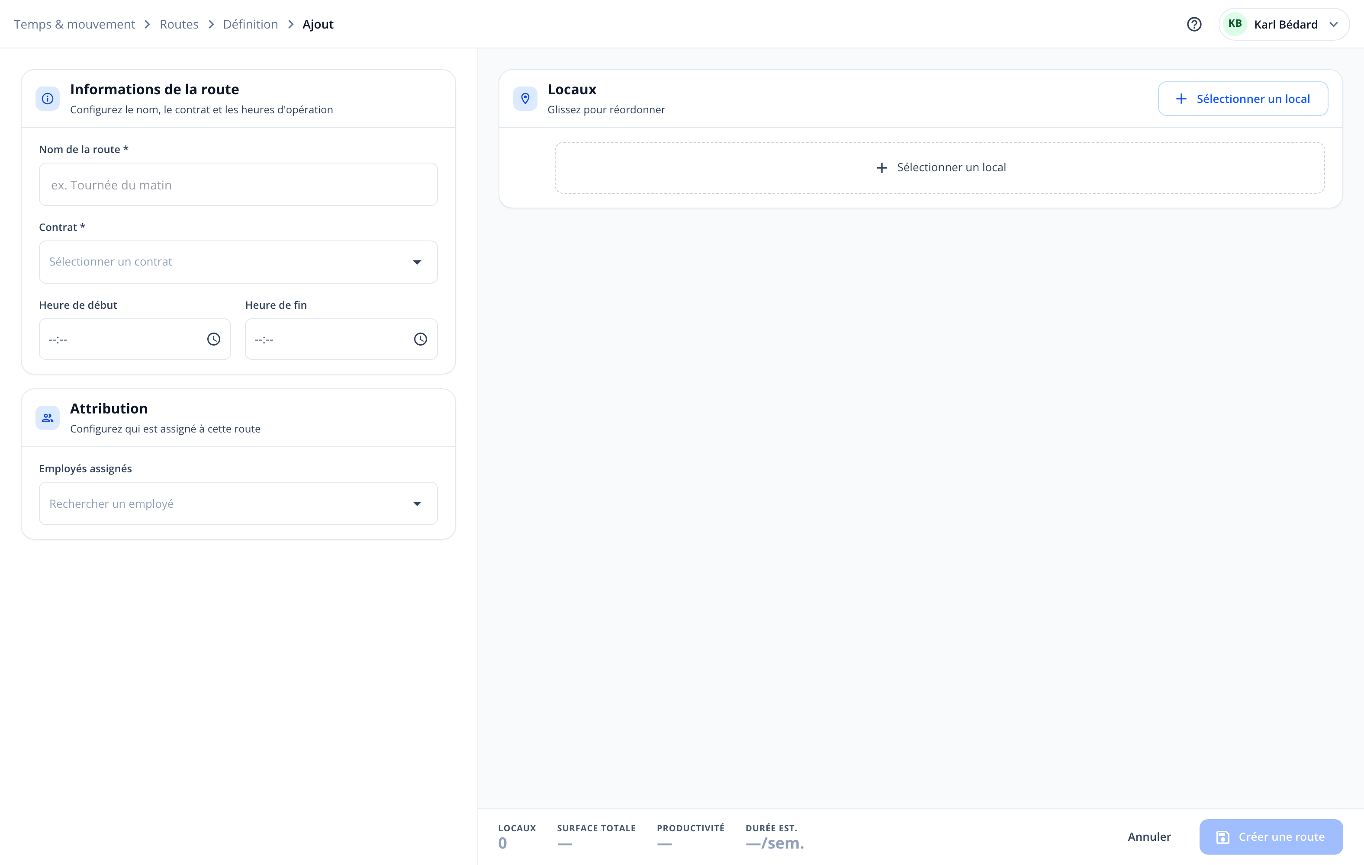Click the LOCAUX count value 0
Image resolution: width=1364 pixels, height=865 pixels.
pyautogui.click(x=502, y=843)
